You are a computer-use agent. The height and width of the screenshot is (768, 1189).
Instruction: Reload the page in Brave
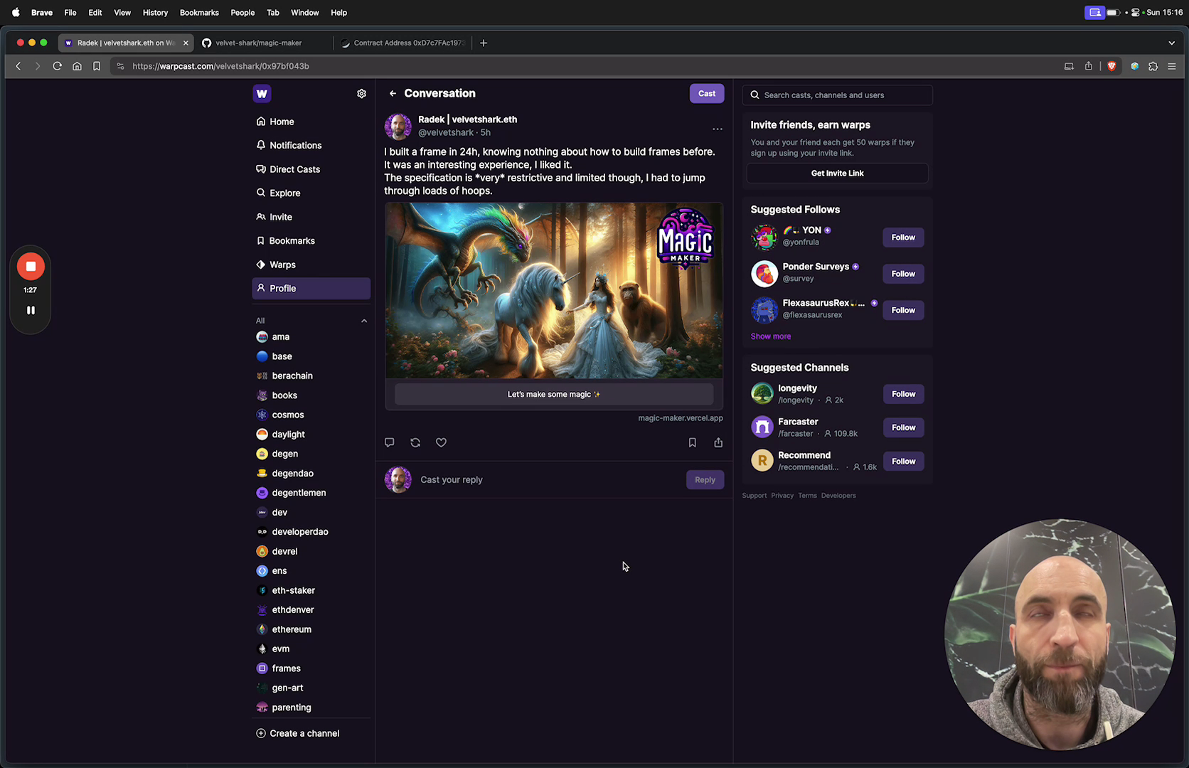[x=57, y=66]
